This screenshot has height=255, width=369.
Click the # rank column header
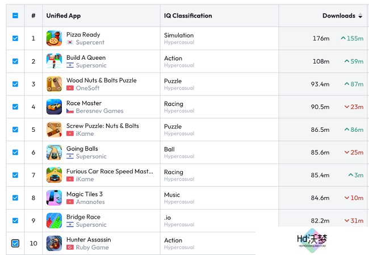[x=33, y=16]
